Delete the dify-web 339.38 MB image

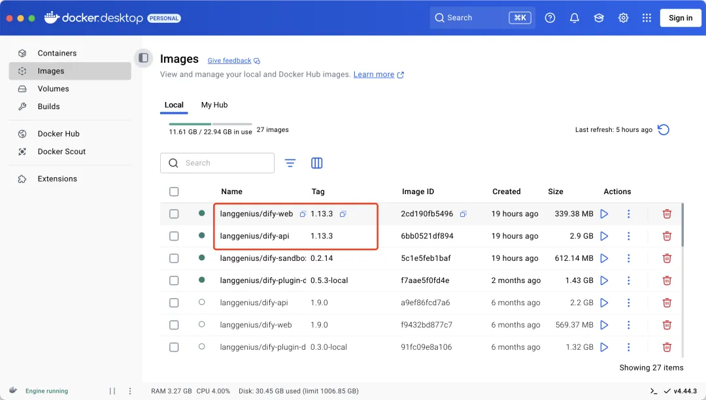pos(667,214)
